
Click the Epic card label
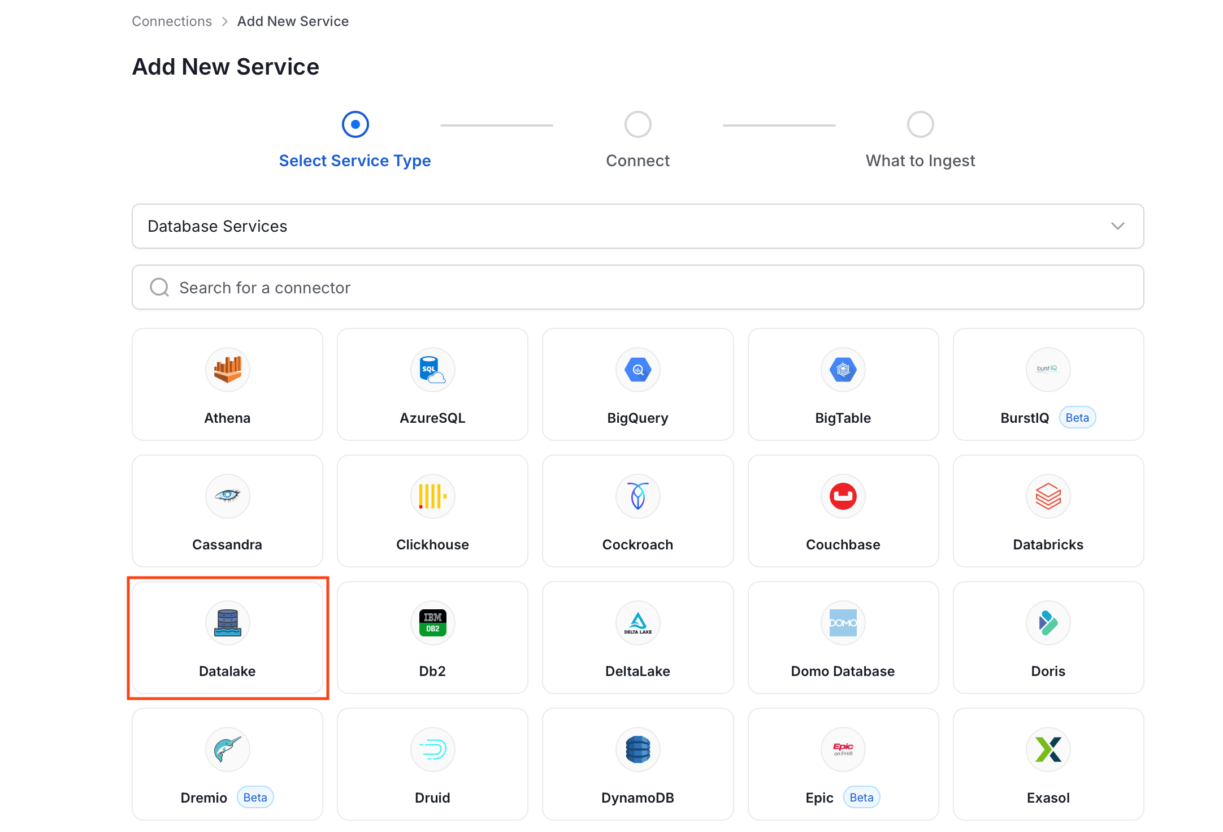pyautogui.click(x=819, y=798)
